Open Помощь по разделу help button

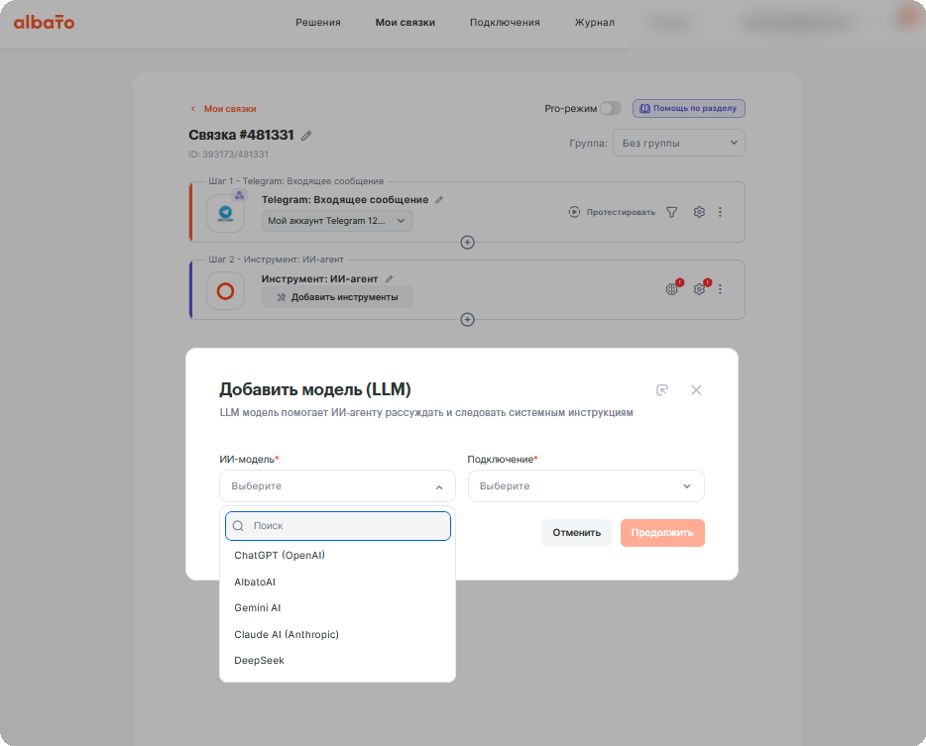click(x=689, y=108)
